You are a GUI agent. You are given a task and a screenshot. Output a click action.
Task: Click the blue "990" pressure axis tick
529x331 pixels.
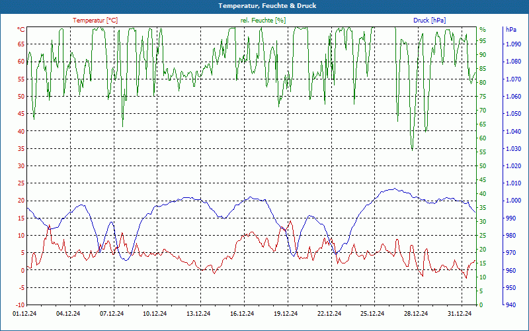(x=510, y=218)
